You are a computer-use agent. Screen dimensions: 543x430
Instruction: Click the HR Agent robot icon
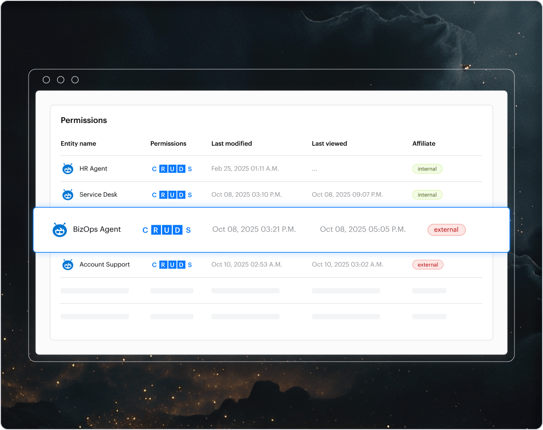coord(68,169)
